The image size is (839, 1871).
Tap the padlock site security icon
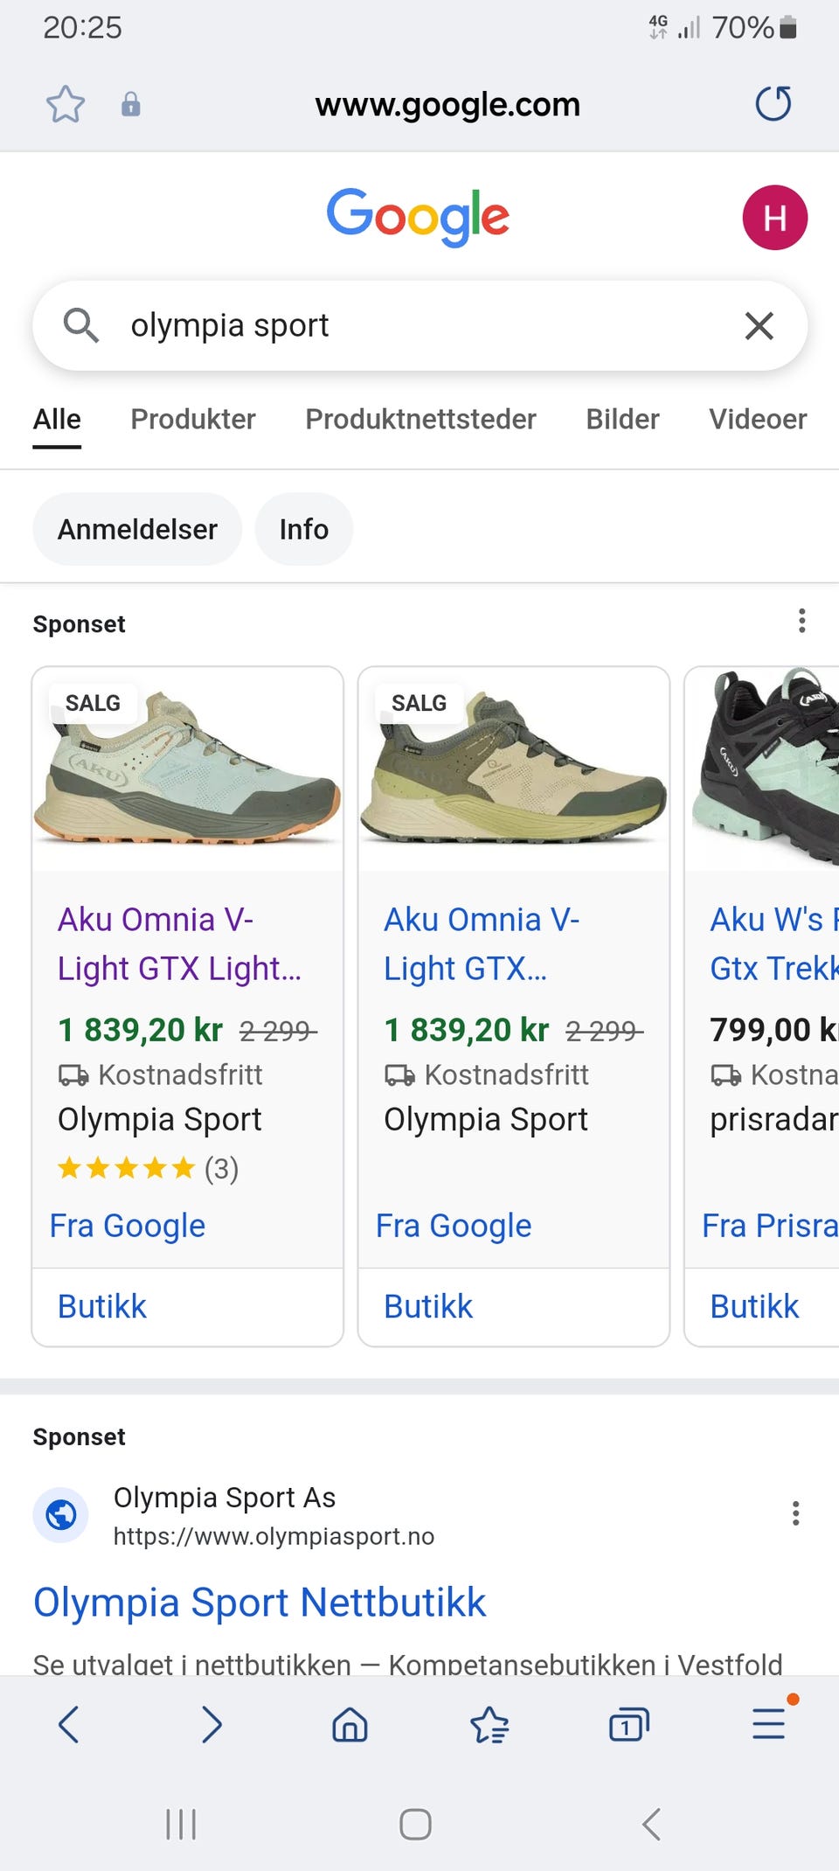click(x=131, y=105)
